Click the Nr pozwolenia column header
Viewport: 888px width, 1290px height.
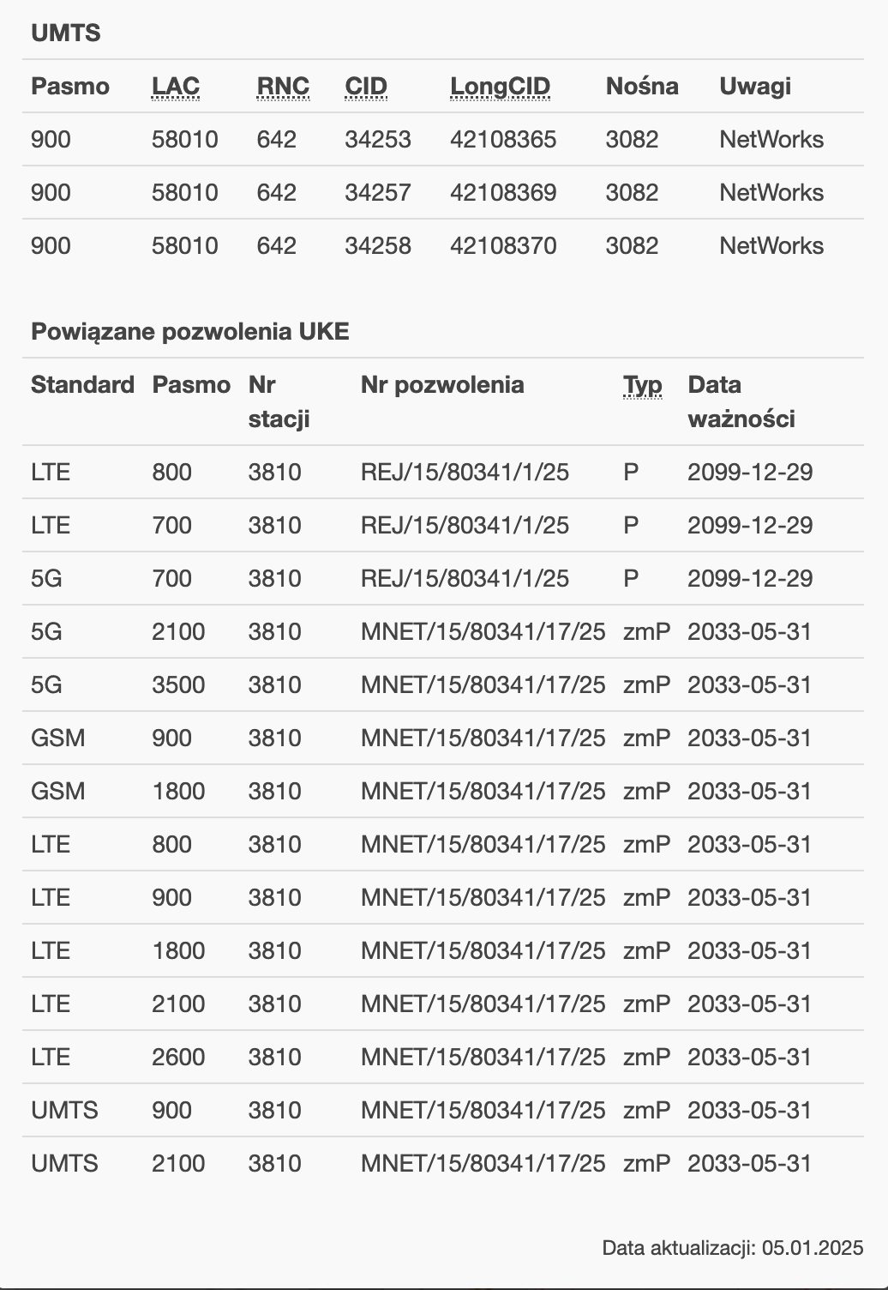pos(442,385)
